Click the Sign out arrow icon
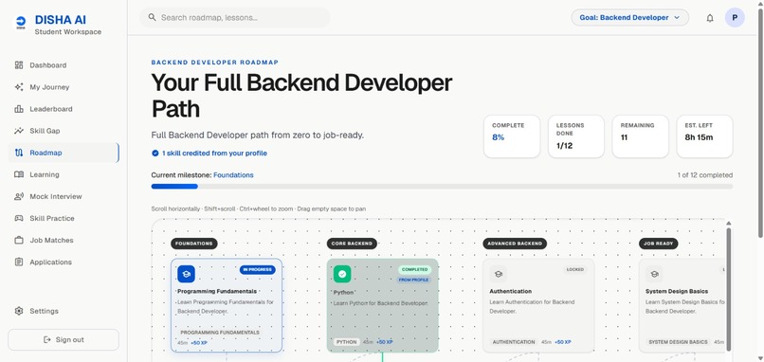Screen dimensions: 764x362 coord(47,339)
